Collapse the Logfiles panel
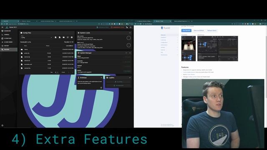This screenshot has height=150, width=267. (x=130, y=78)
